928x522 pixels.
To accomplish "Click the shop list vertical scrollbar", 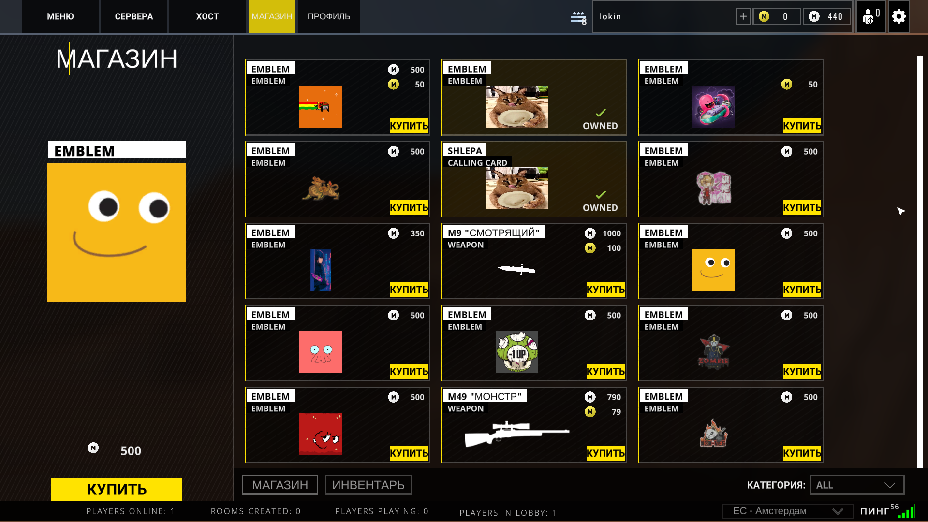I will (920, 261).
